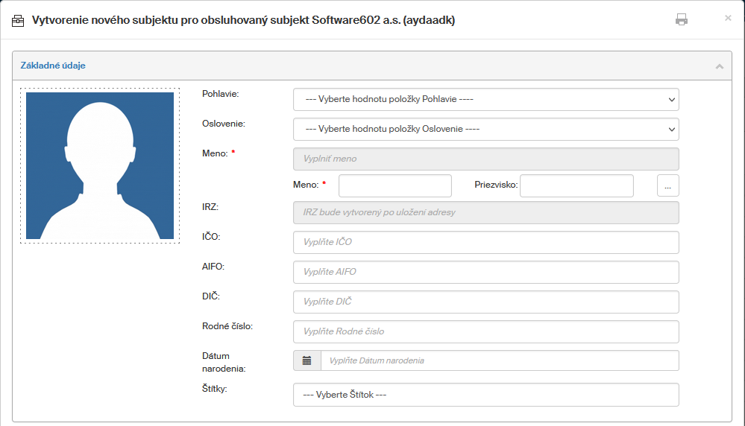Click the DIČ input field
The height and width of the screenshot is (426, 745).
coord(485,302)
